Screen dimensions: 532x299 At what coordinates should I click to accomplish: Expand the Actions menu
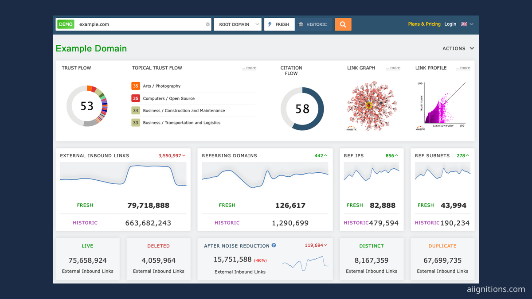click(458, 48)
